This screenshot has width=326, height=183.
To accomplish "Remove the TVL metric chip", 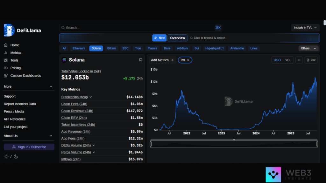I will point(188,60).
